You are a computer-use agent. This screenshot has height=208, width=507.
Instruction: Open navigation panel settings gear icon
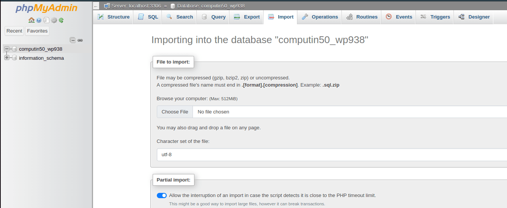(54, 20)
